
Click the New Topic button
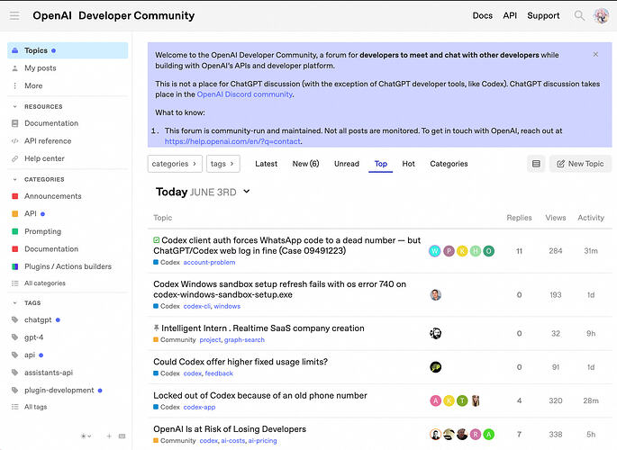[x=580, y=164]
